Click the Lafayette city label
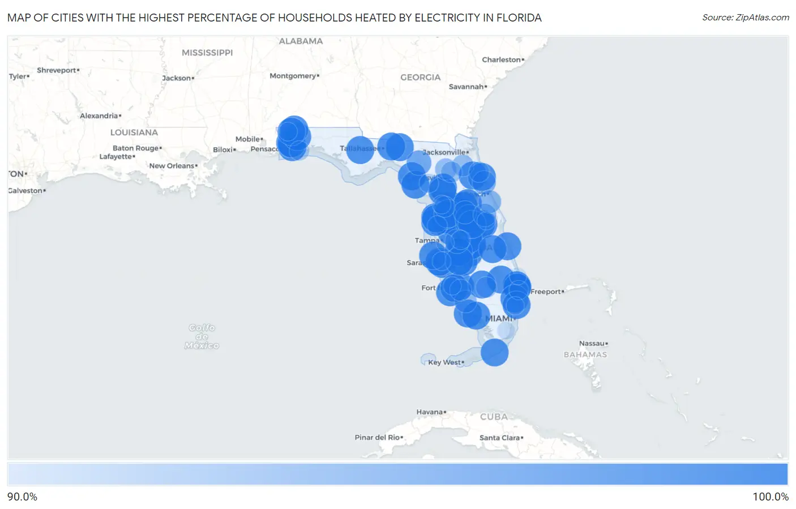Screen dimensions: 796x509 pyautogui.click(x=117, y=157)
